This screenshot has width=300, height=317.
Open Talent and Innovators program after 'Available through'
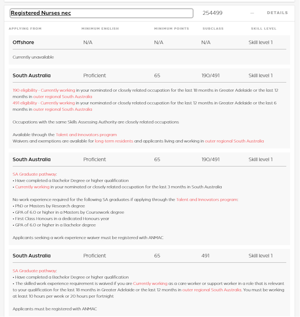click(86, 135)
